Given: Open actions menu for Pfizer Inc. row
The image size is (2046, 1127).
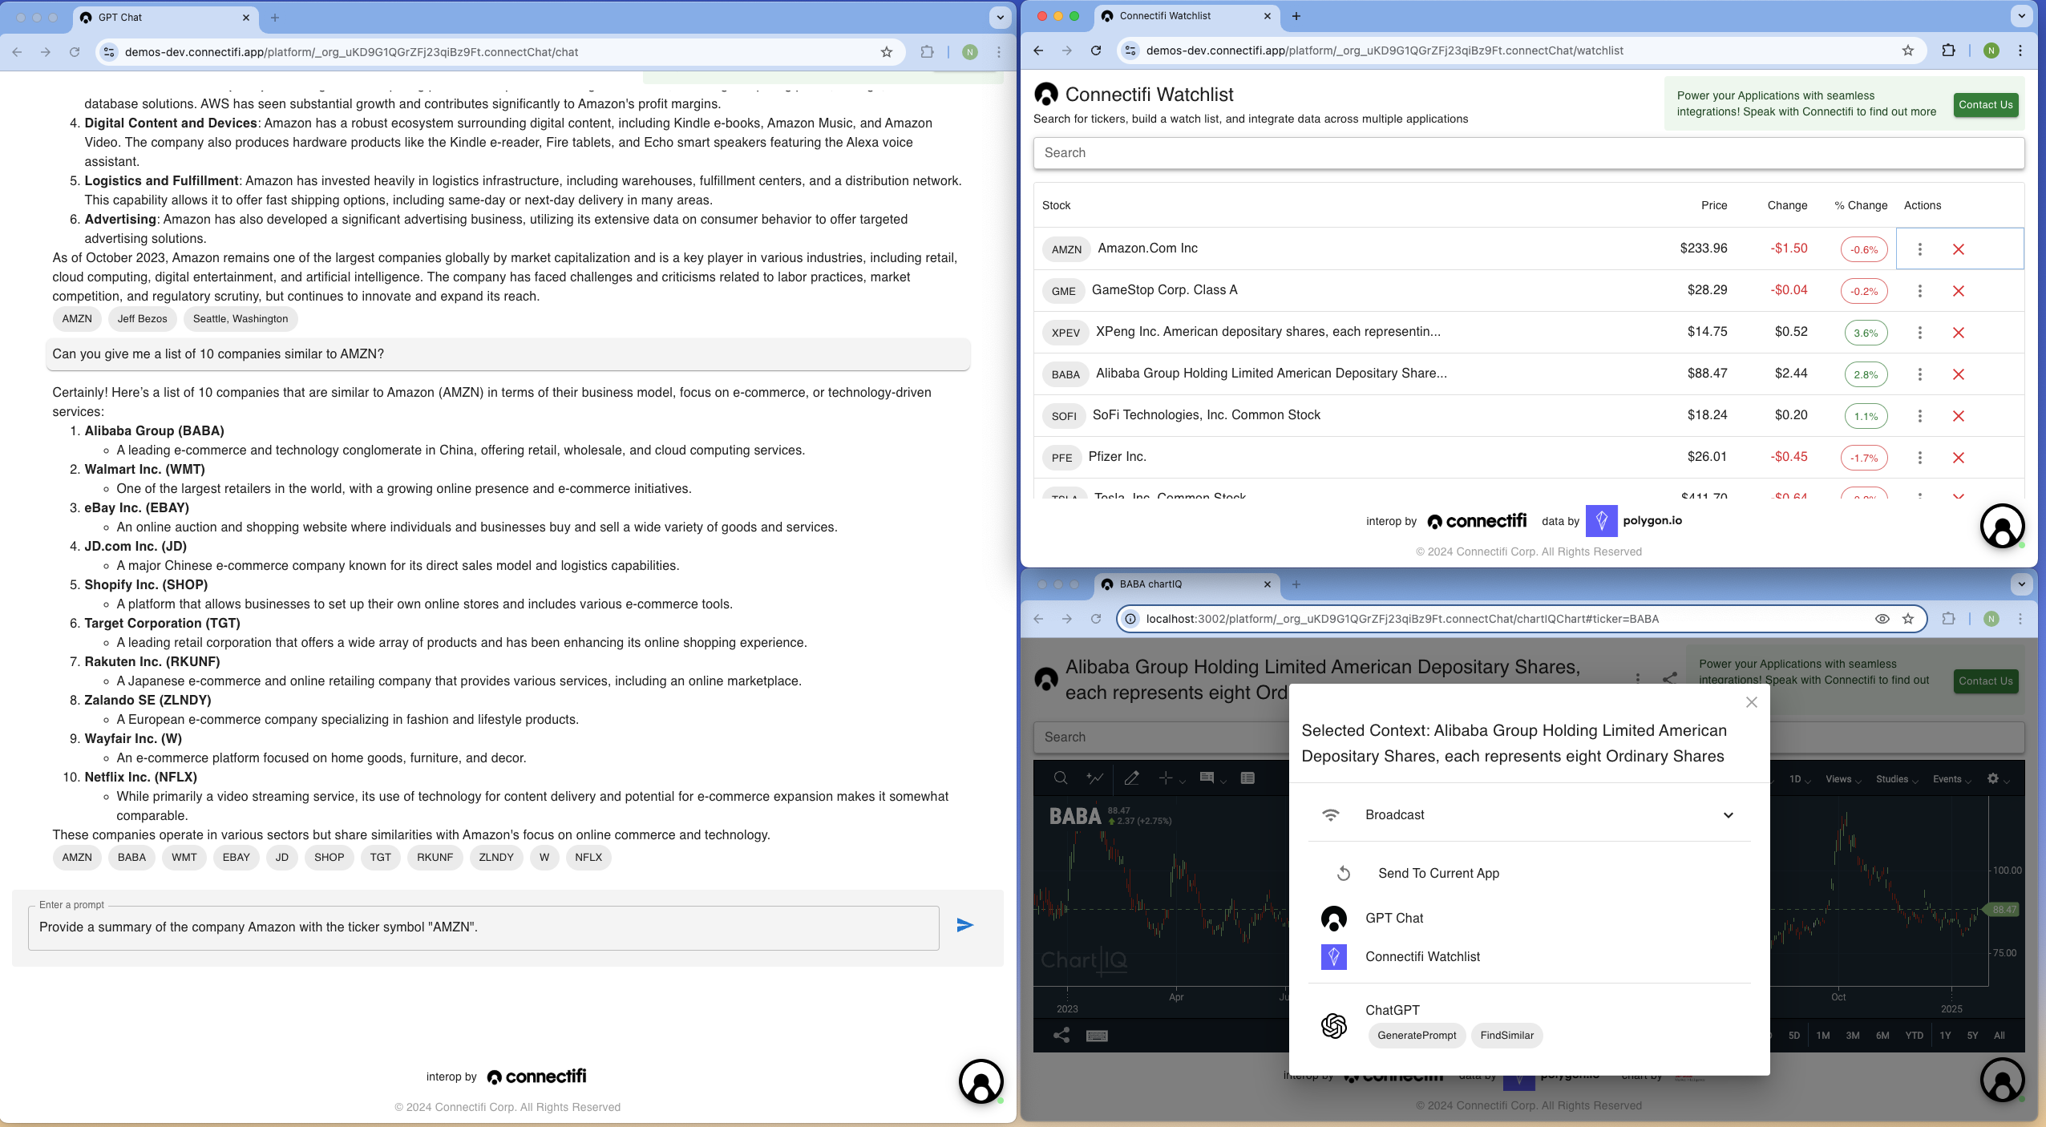Looking at the screenshot, I should click(1919, 458).
